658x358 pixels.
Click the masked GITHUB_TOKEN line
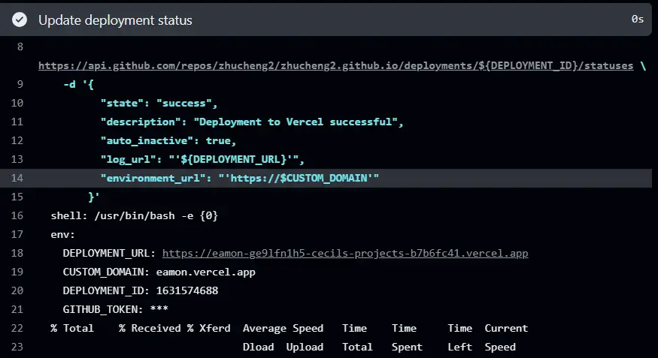[x=115, y=309]
